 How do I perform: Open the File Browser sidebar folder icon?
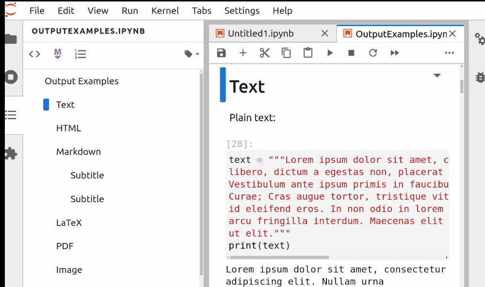pyautogui.click(x=11, y=39)
